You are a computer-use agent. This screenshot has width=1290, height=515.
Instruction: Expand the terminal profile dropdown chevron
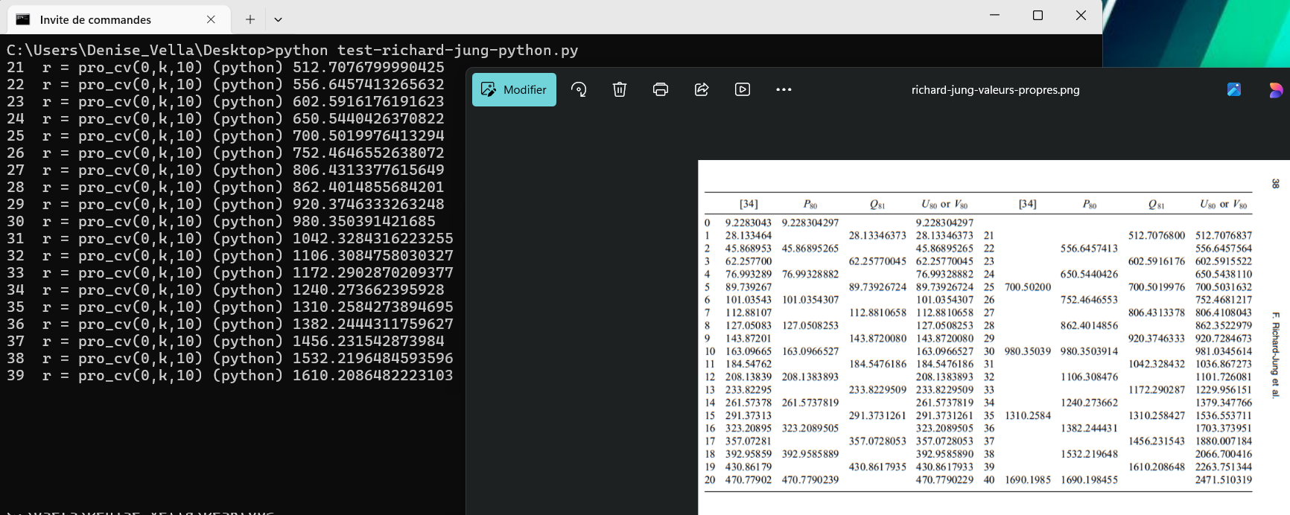point(278,19)
